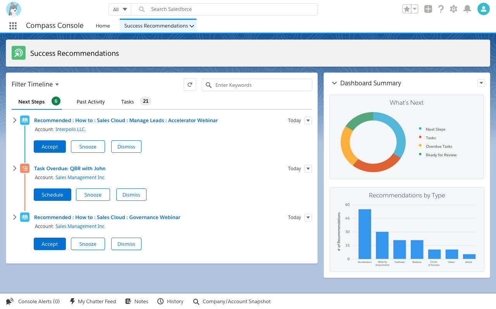Image resolution: width=496 pixels, height=309 pixels.
Task: Click the Search Salesforce field
Action: tap(224, 9)
